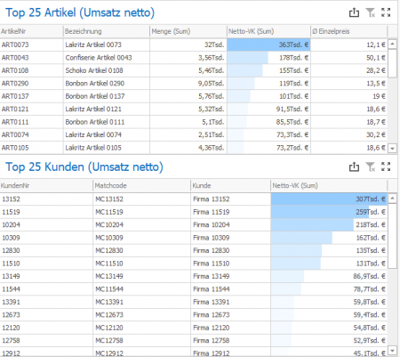This screenshot has width=400, height=357.
Task: Select Confiserie Artikel 0043 row
Action: click(x=194, y=58)
